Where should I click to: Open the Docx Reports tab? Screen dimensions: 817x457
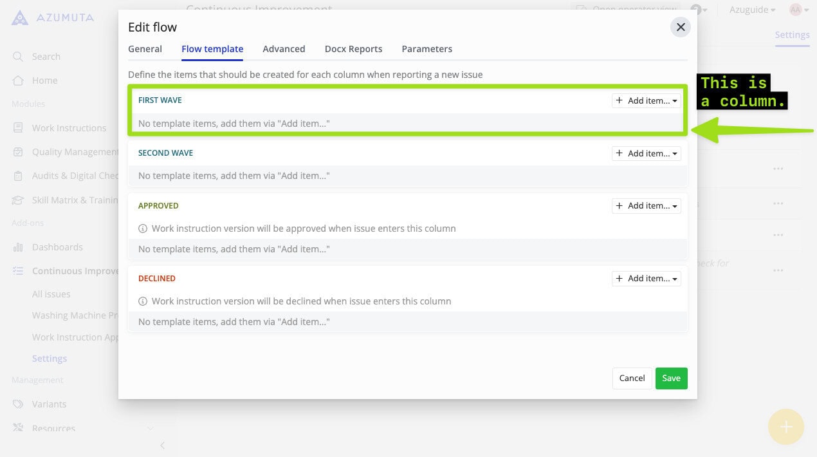pos(353,49)
